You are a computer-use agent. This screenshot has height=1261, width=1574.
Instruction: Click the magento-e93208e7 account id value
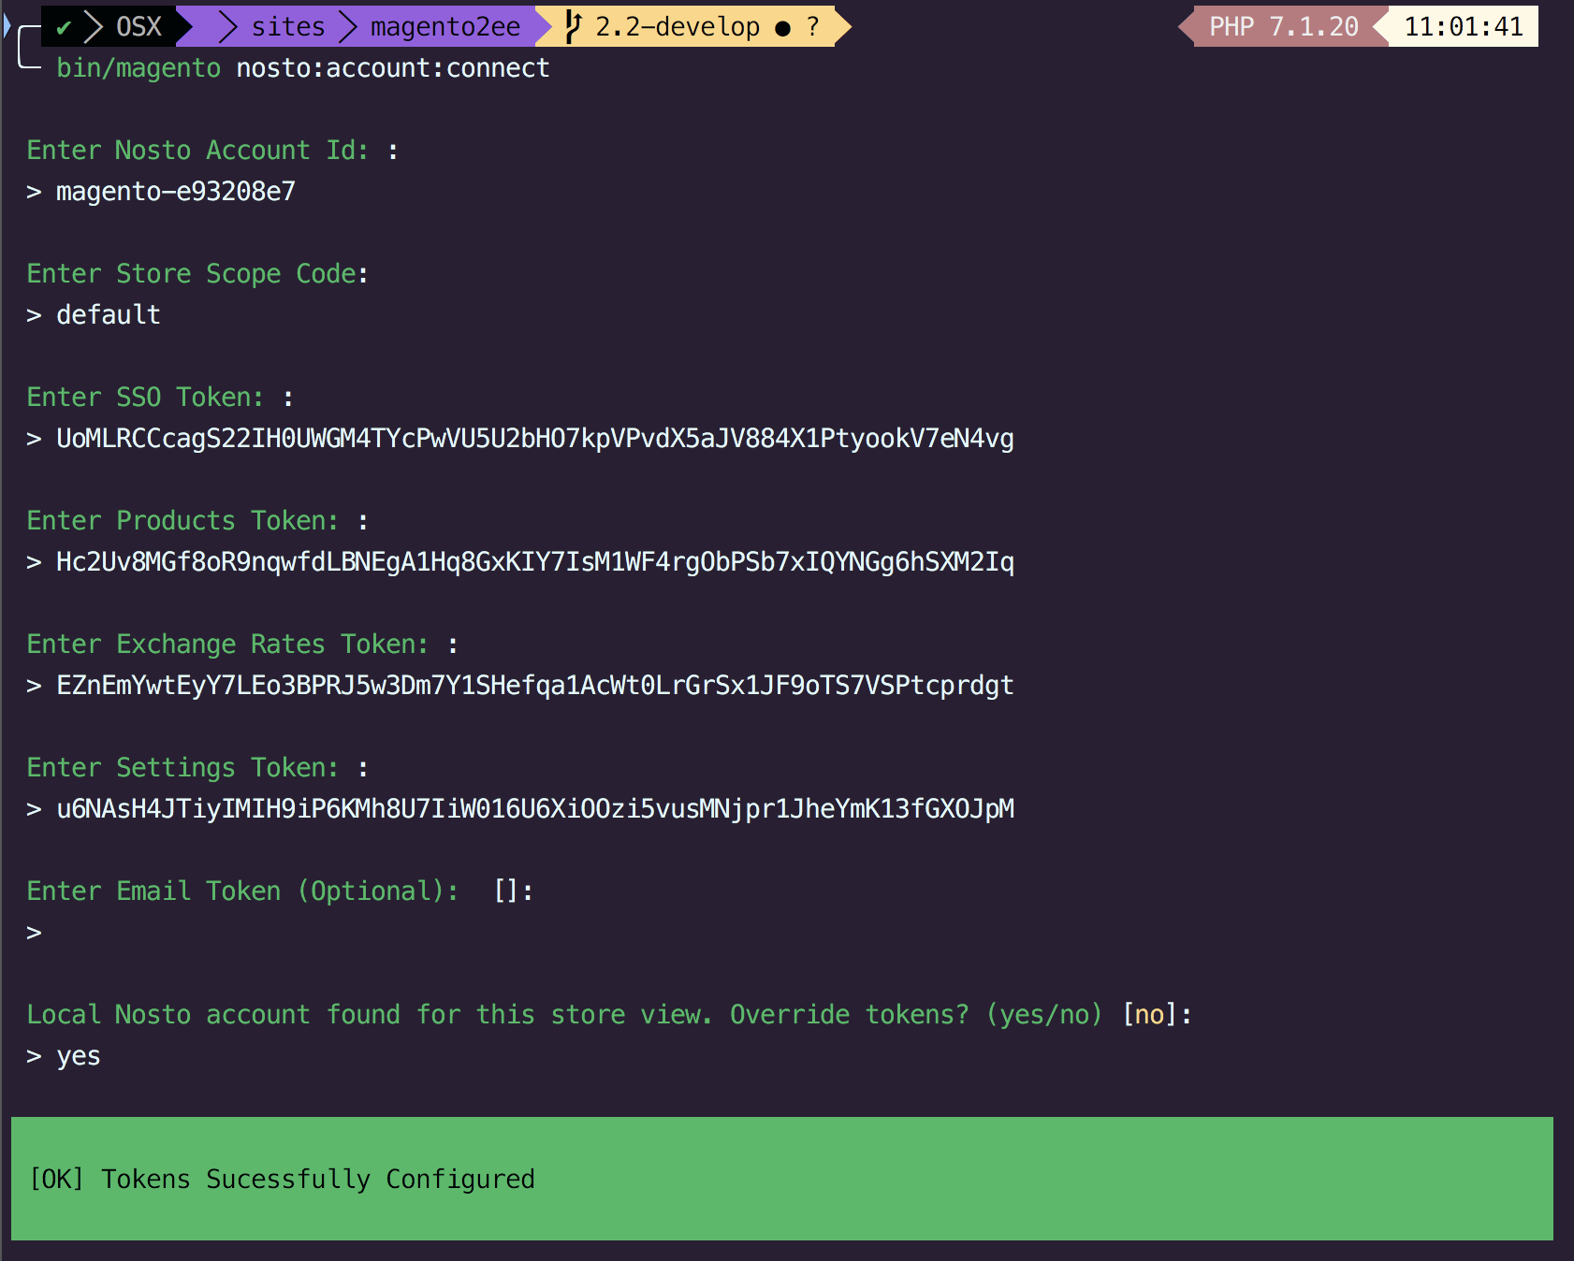click(x=175, y=192)
